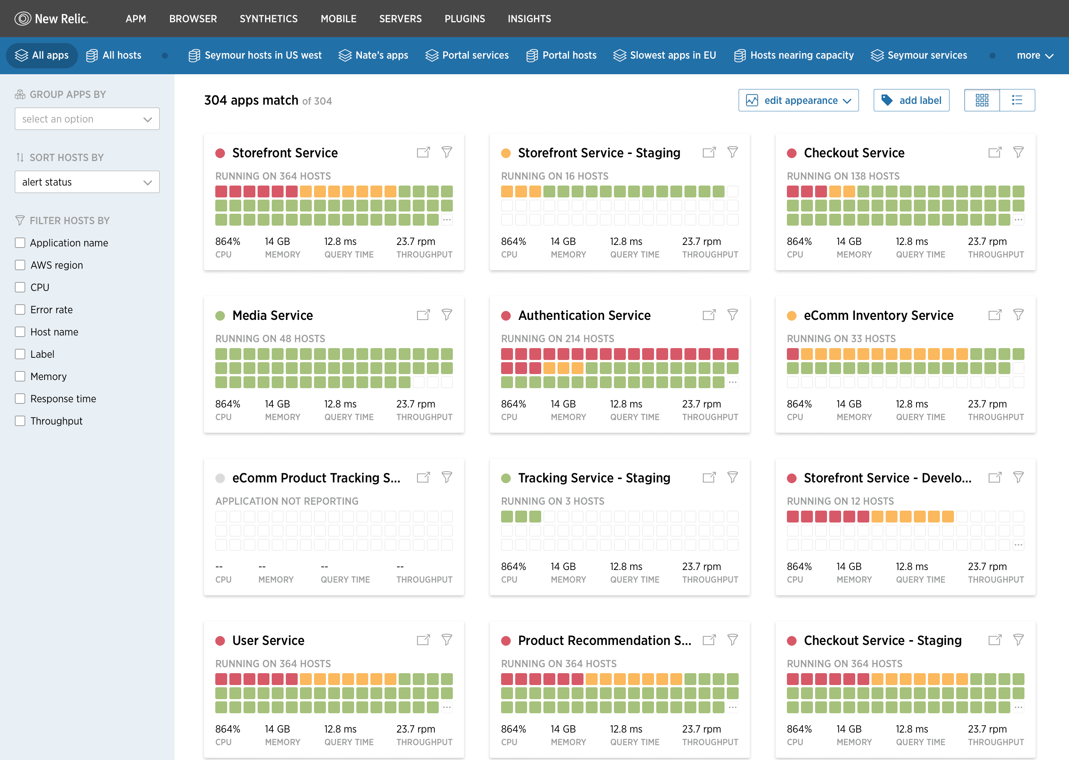
Task: Click filter icon on User Service card
Action: 447,640
